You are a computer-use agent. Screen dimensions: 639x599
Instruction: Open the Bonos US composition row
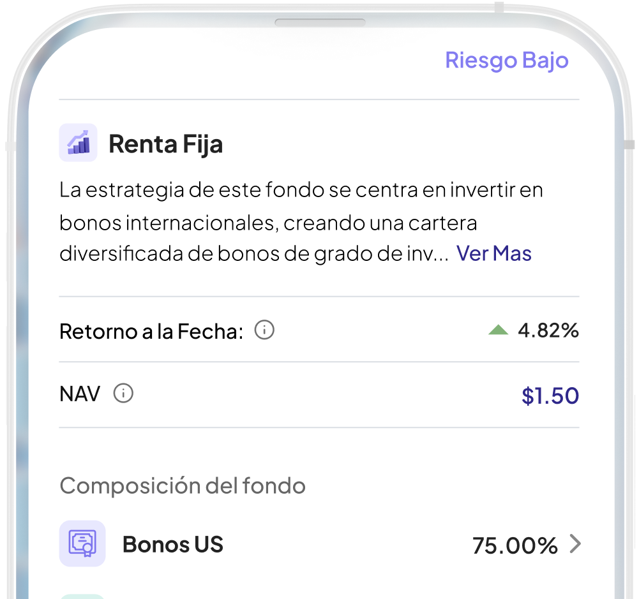pos(320,544)
